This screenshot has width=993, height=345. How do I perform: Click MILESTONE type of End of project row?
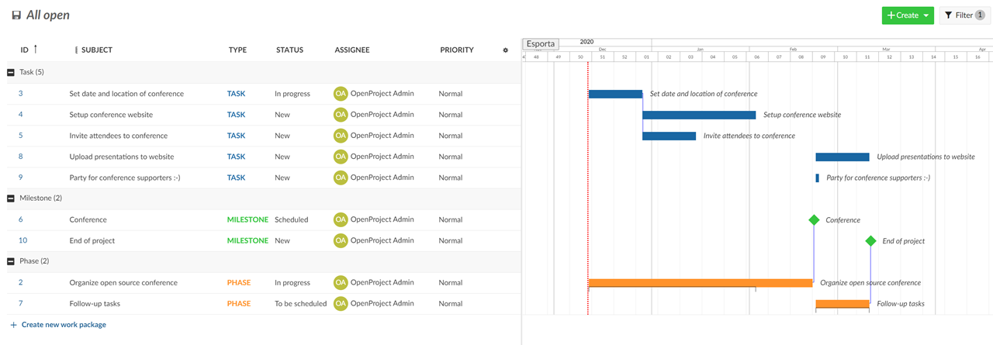point(247,240)
